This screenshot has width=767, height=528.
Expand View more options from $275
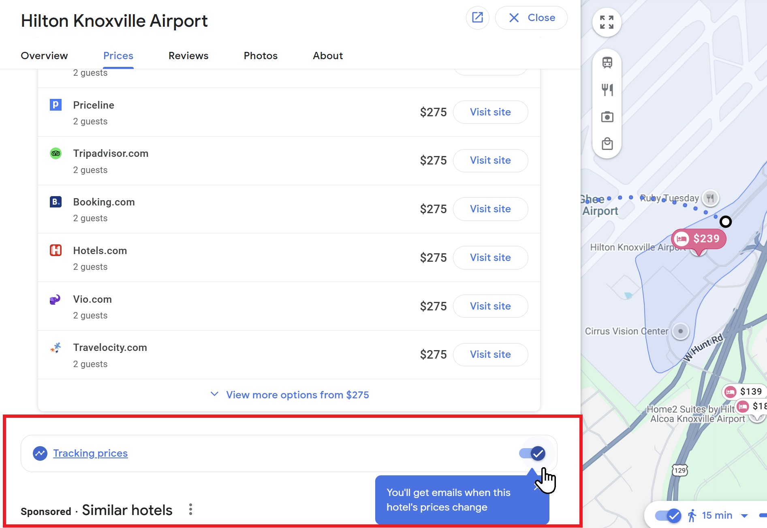pyautogui.click(x=290, y=395)
